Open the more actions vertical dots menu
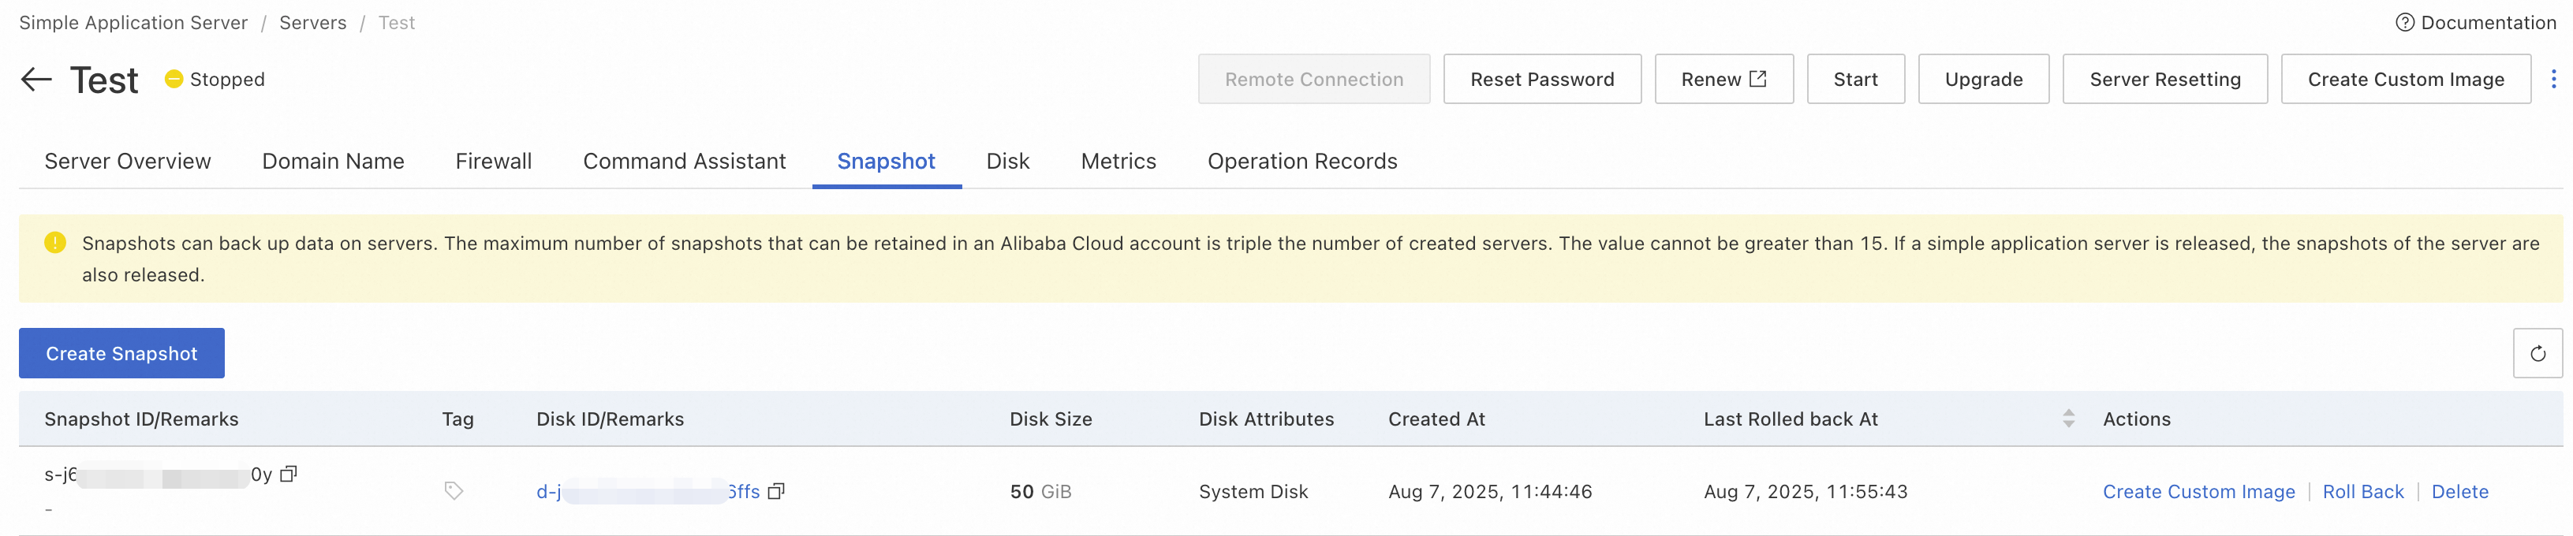 [x=2553, y=80]
